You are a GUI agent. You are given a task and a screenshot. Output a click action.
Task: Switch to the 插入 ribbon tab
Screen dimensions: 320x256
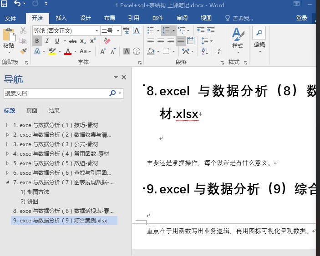61,18
